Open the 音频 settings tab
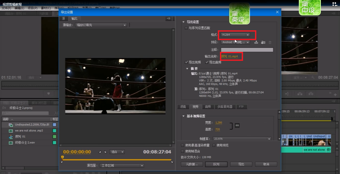 (x=208, y=107)
